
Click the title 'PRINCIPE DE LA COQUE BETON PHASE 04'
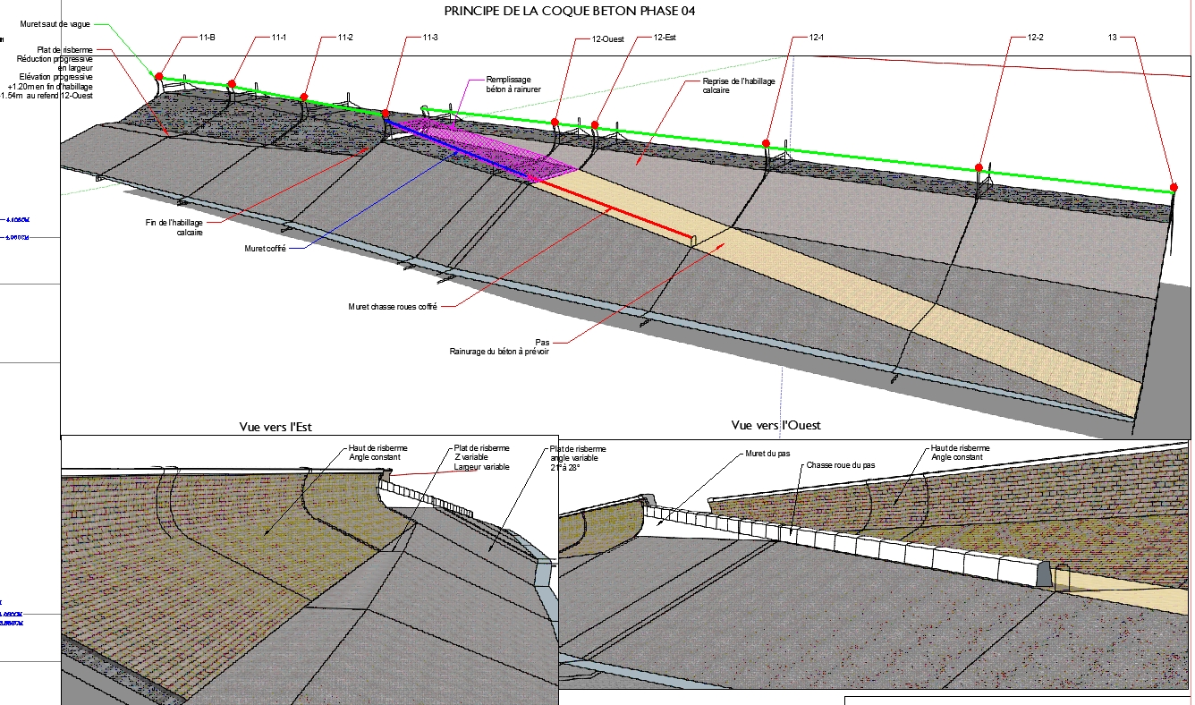570,12
